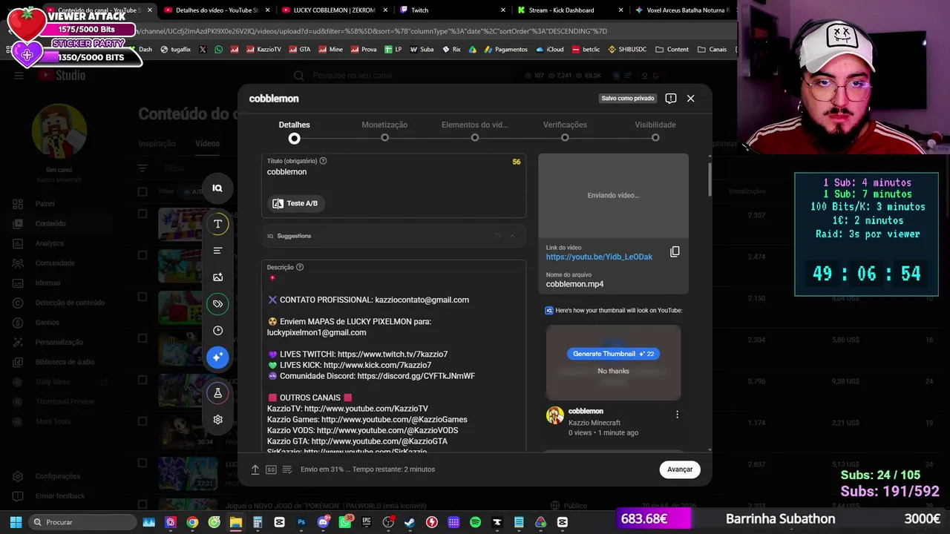Image resolution: width=950 pixels, height=534 pixels.
Task: Click the help icon next to Descrição
Action: pos(300,267)
